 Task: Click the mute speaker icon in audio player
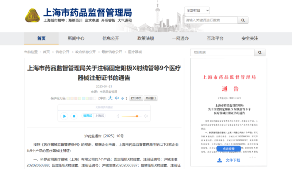coord(118,116)
